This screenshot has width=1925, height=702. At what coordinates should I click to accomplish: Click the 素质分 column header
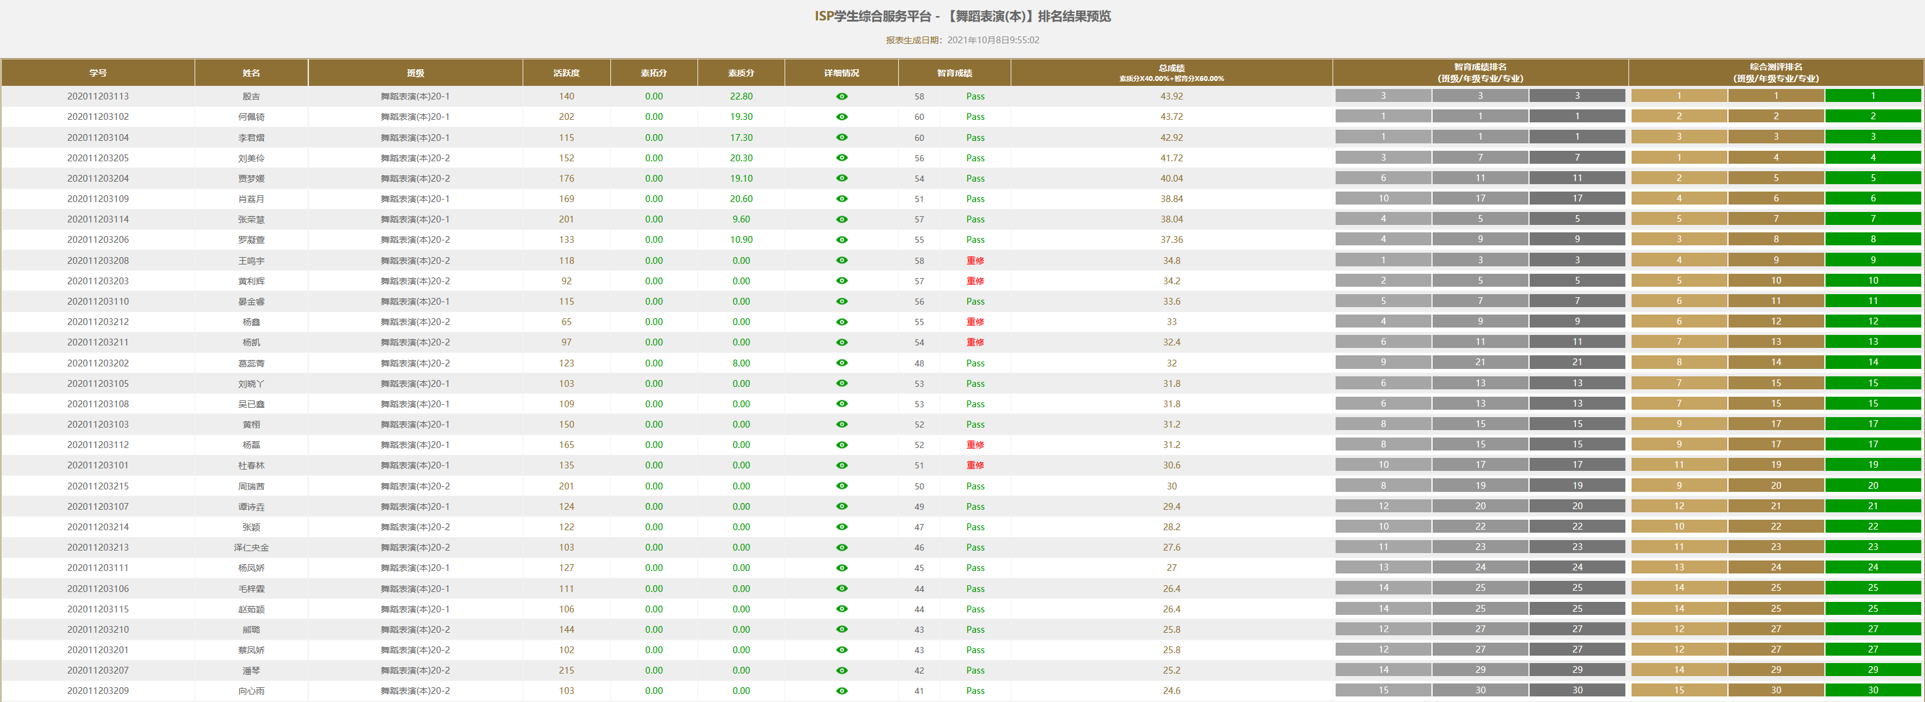(741, 72)
